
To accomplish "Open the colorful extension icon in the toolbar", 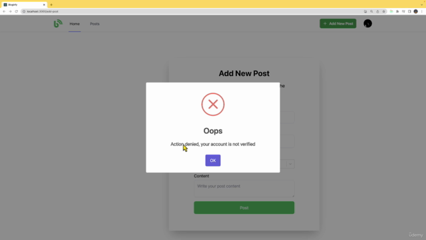I will tap(391, 11).
